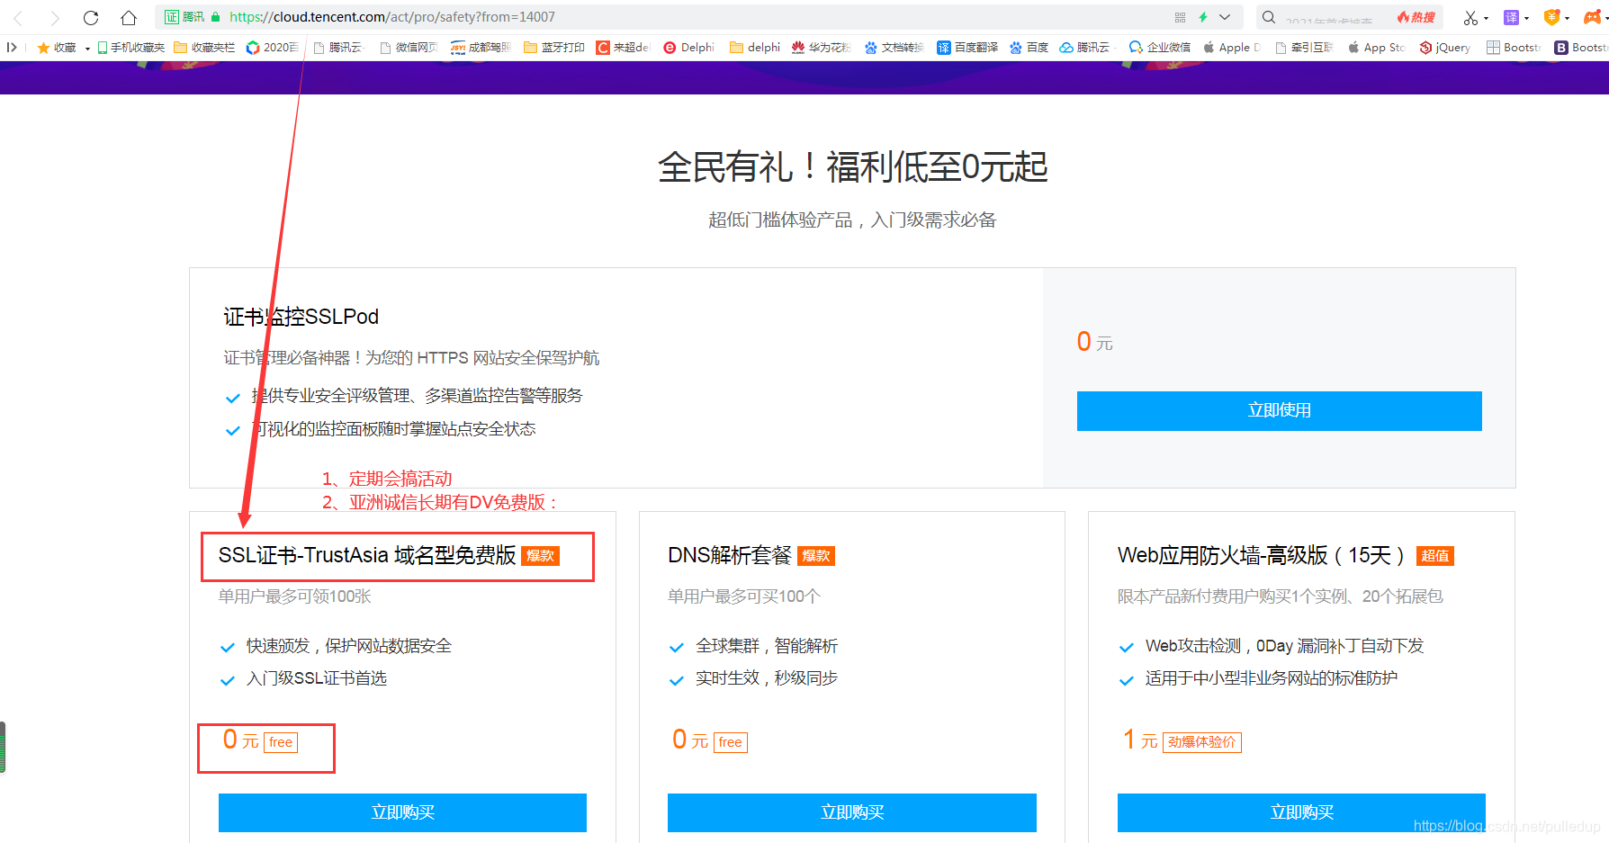Open the lowercase delphi folder bookmark
The height and width of the screenshot is (843, 1609).
[x=755, y=48]
